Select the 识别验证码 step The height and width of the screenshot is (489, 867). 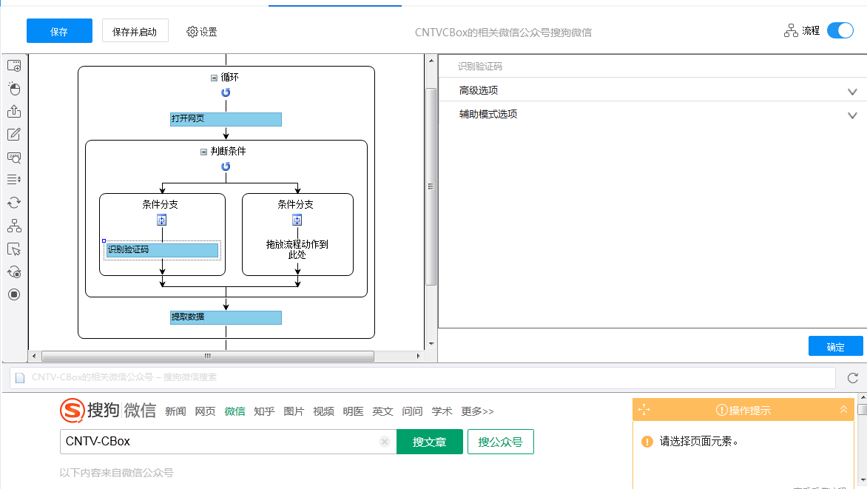point(163,250)
